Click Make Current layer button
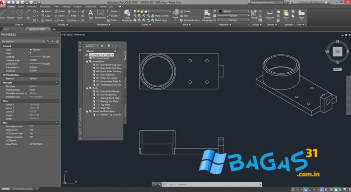The width and height of the screenshot is (351, 192). 160,16
